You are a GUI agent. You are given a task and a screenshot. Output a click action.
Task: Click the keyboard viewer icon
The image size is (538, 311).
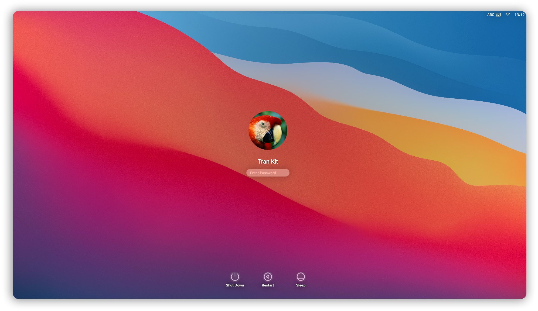pyautogui.click(x=498, y=15)
